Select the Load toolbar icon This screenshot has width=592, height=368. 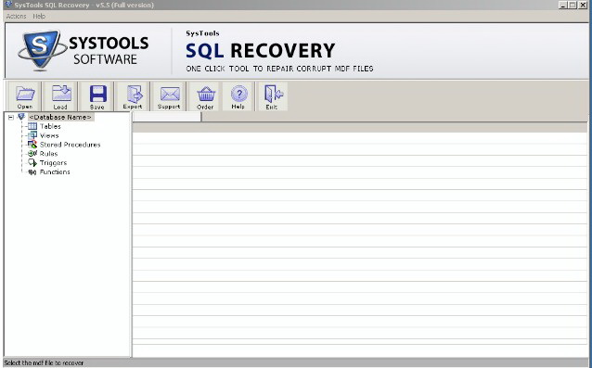click(x=60, y=96)
